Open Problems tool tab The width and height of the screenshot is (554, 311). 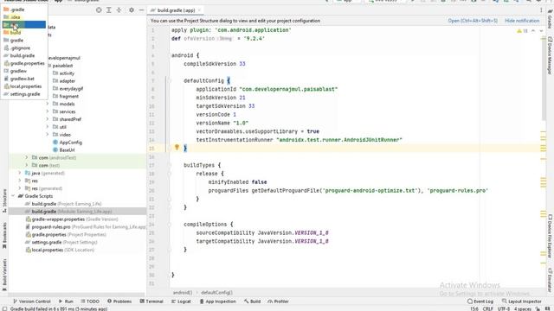click(x=119, y=301)
